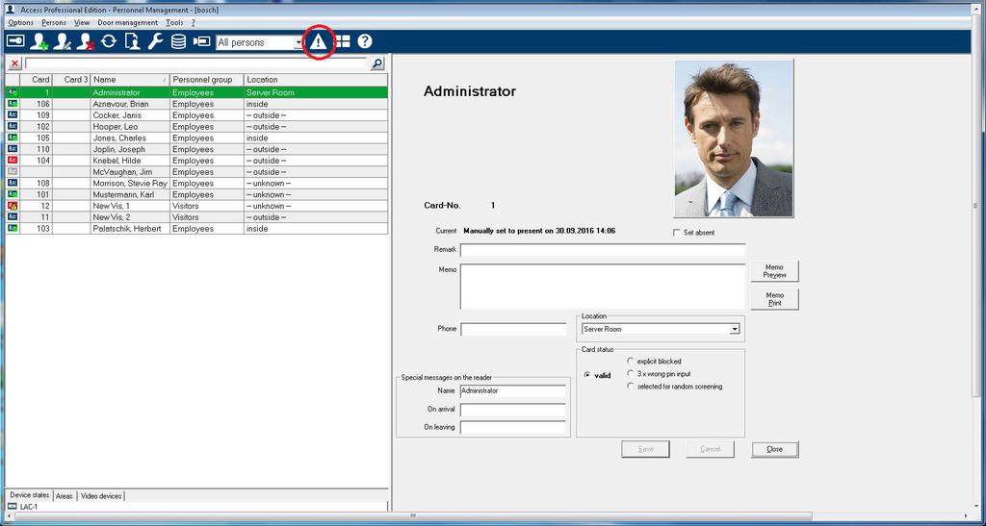
Task: Click the four-tile grid view icon
Action: click(x=342, y=41)
